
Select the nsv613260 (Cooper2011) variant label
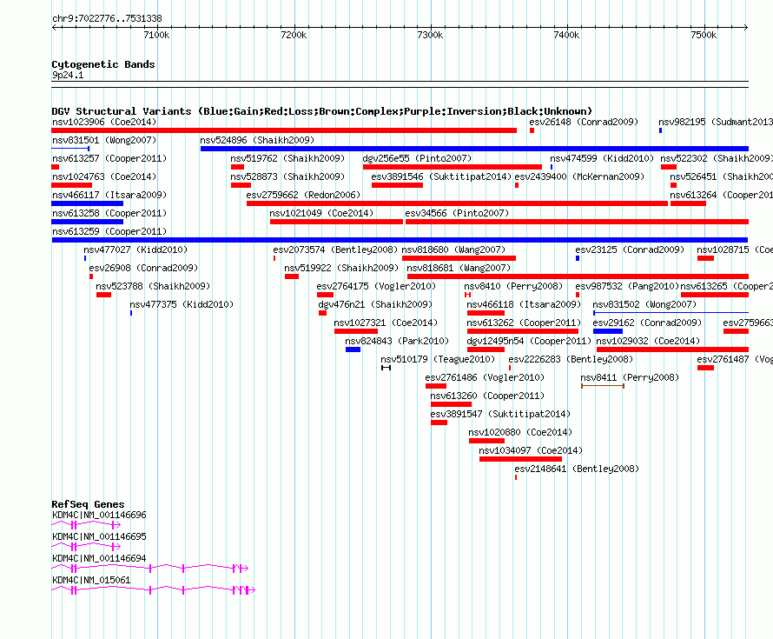487,396
